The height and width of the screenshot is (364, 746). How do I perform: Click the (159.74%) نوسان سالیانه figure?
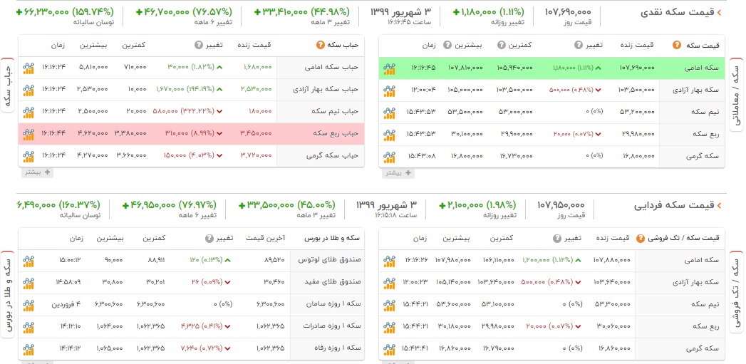93,11
